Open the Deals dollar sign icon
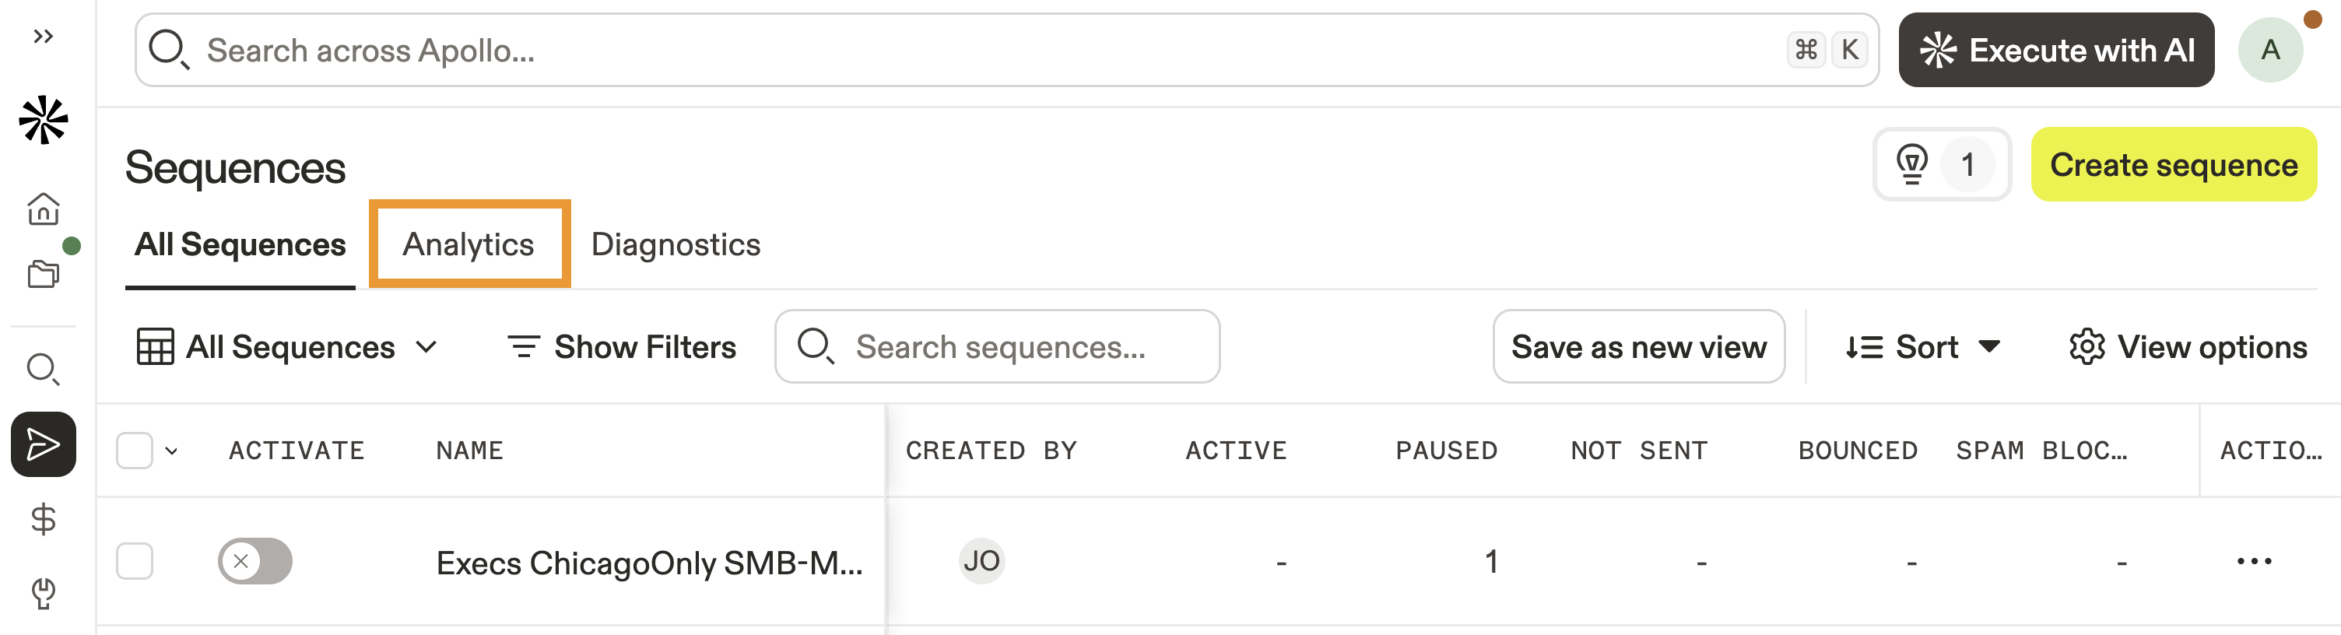The image size is (2341, 635). coord(43,520)
